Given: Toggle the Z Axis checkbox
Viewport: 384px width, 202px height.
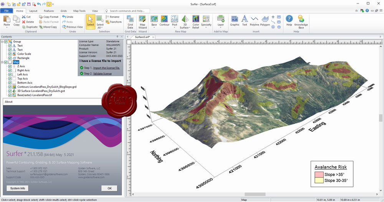Looking at the screenshot, I should [x=10, y=66].
